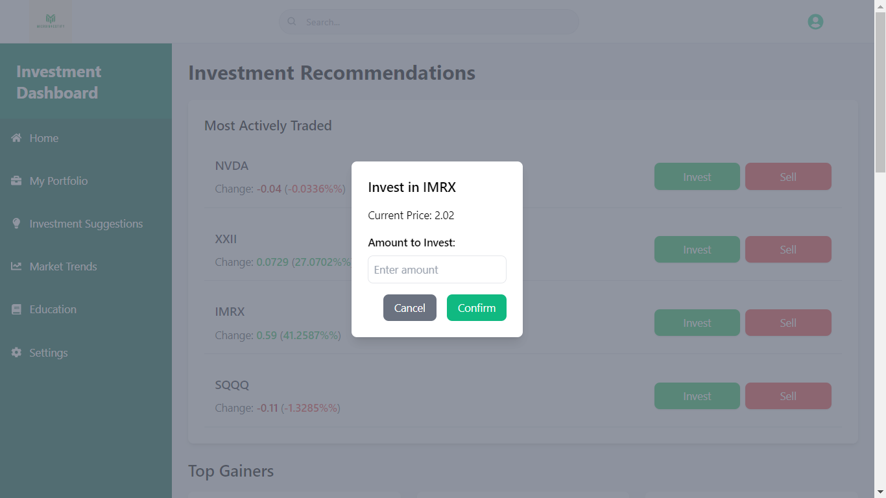886x498 pixels.
Task: Click into the top search box
Action: [435, 22]
